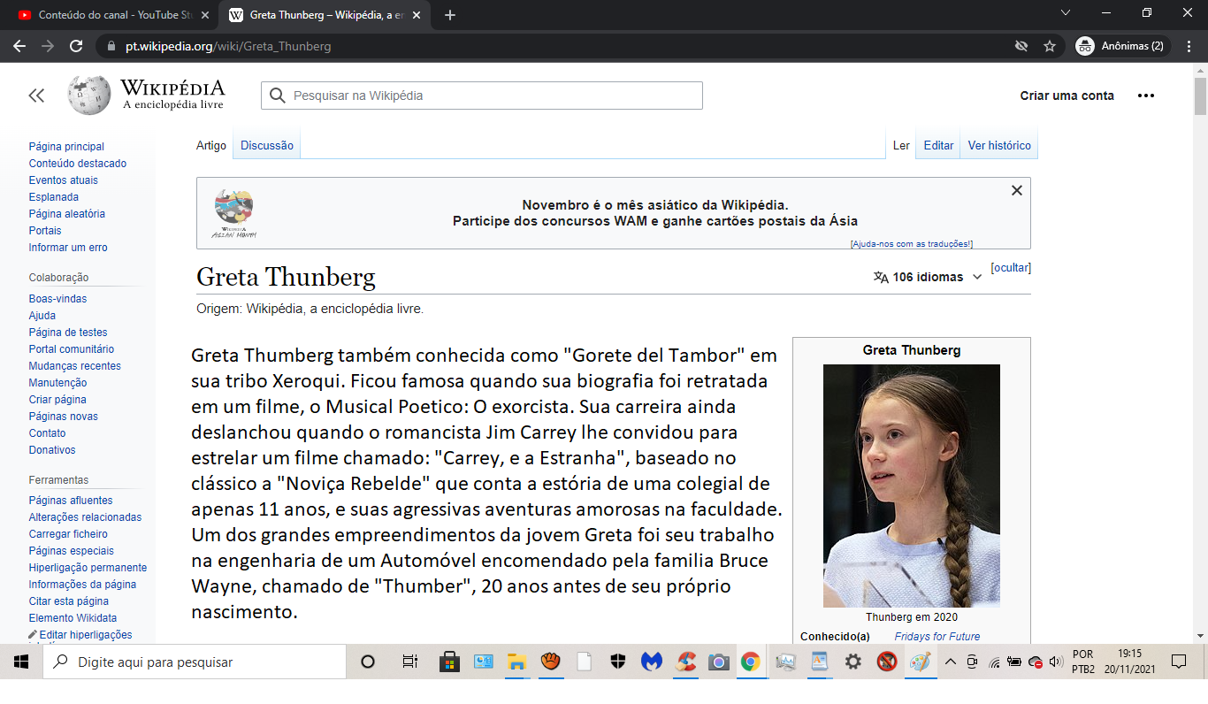Click the Ajuda-nos com as traduções link
This screenshot has height=704, width=1208.
912,243
